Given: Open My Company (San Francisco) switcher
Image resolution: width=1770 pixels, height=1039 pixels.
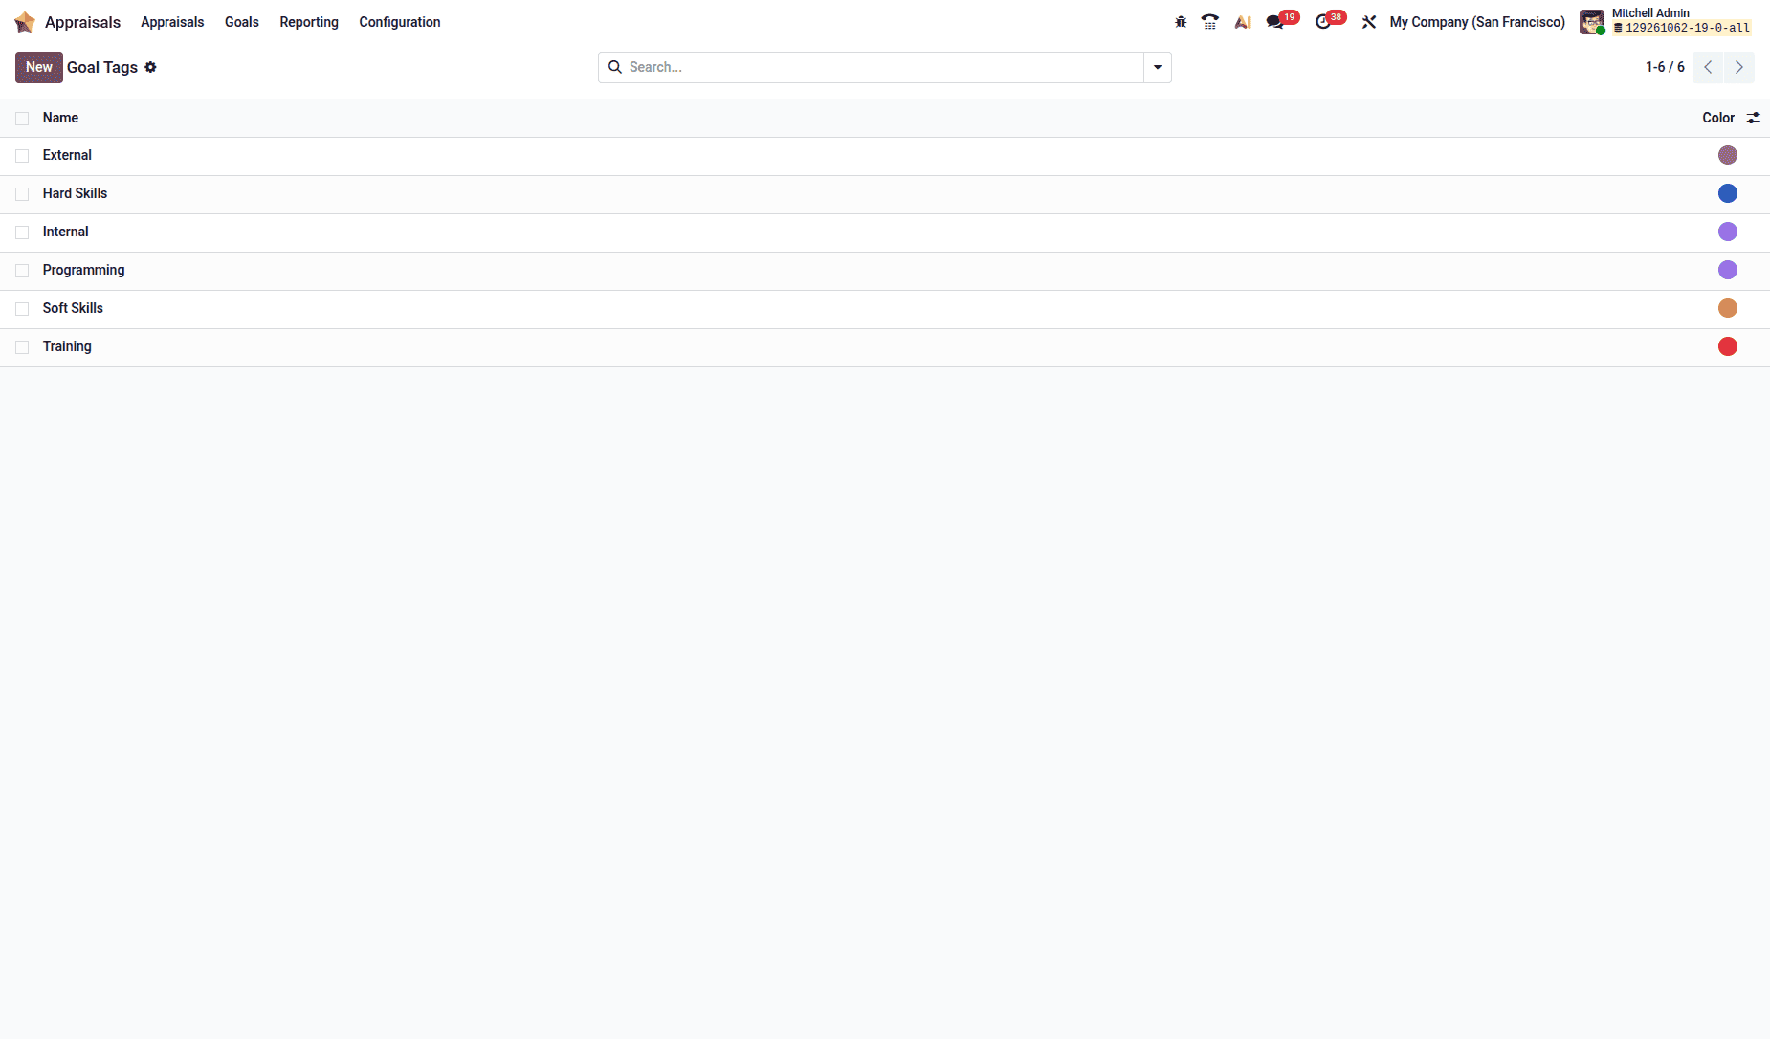Looking at the screenshot, I should click(x=1477, y=22).
